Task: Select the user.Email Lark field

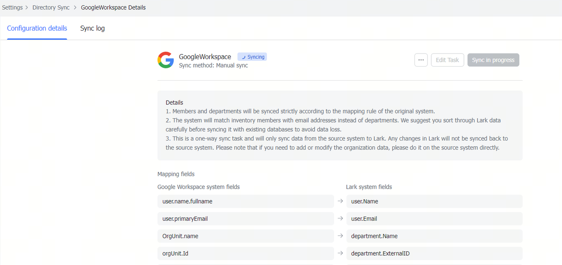Action: (434, 219)
